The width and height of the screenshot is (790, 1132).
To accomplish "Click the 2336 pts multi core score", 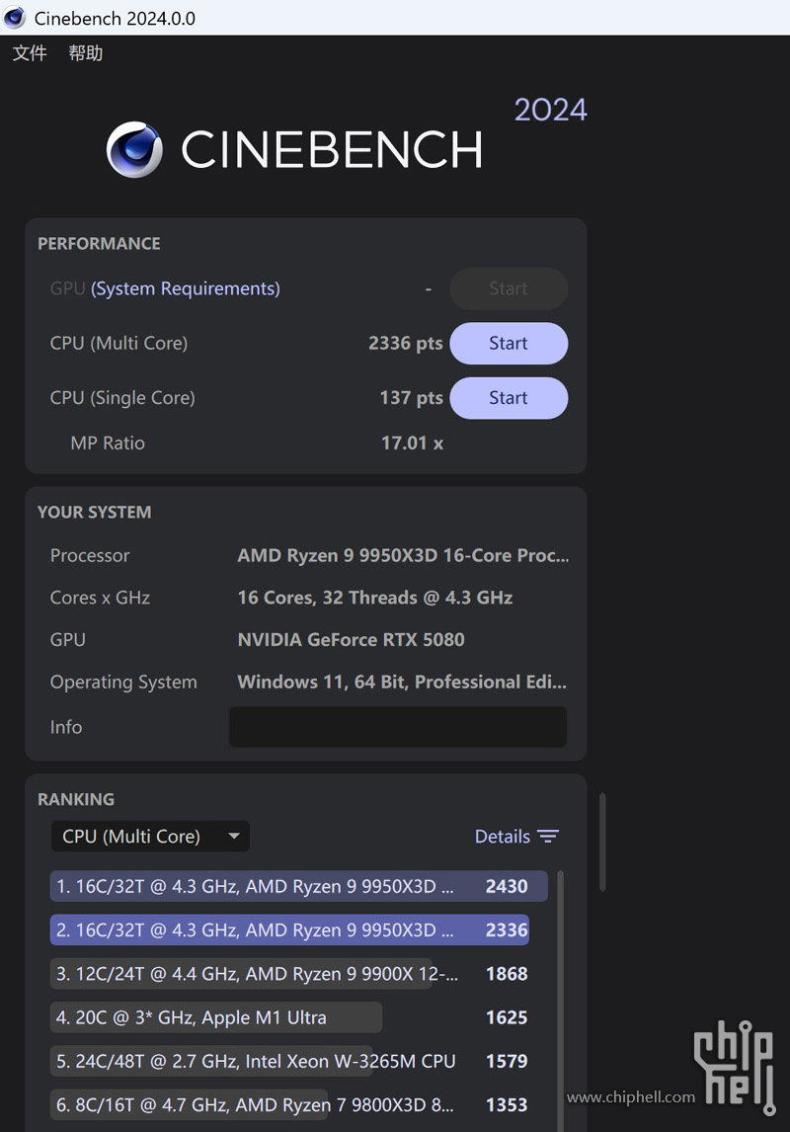I will click(x=406, y=343).
